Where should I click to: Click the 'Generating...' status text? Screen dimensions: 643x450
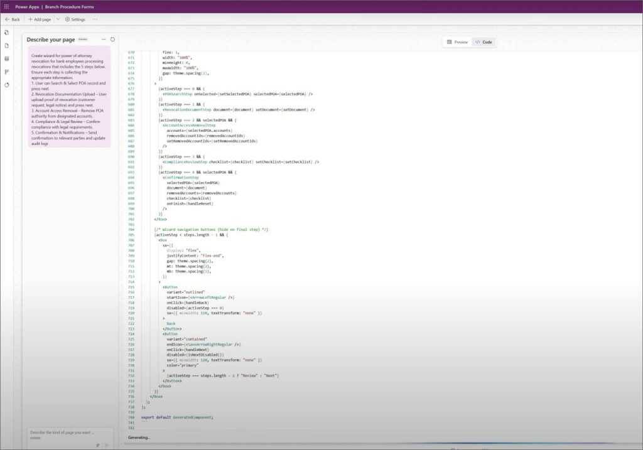139,437
